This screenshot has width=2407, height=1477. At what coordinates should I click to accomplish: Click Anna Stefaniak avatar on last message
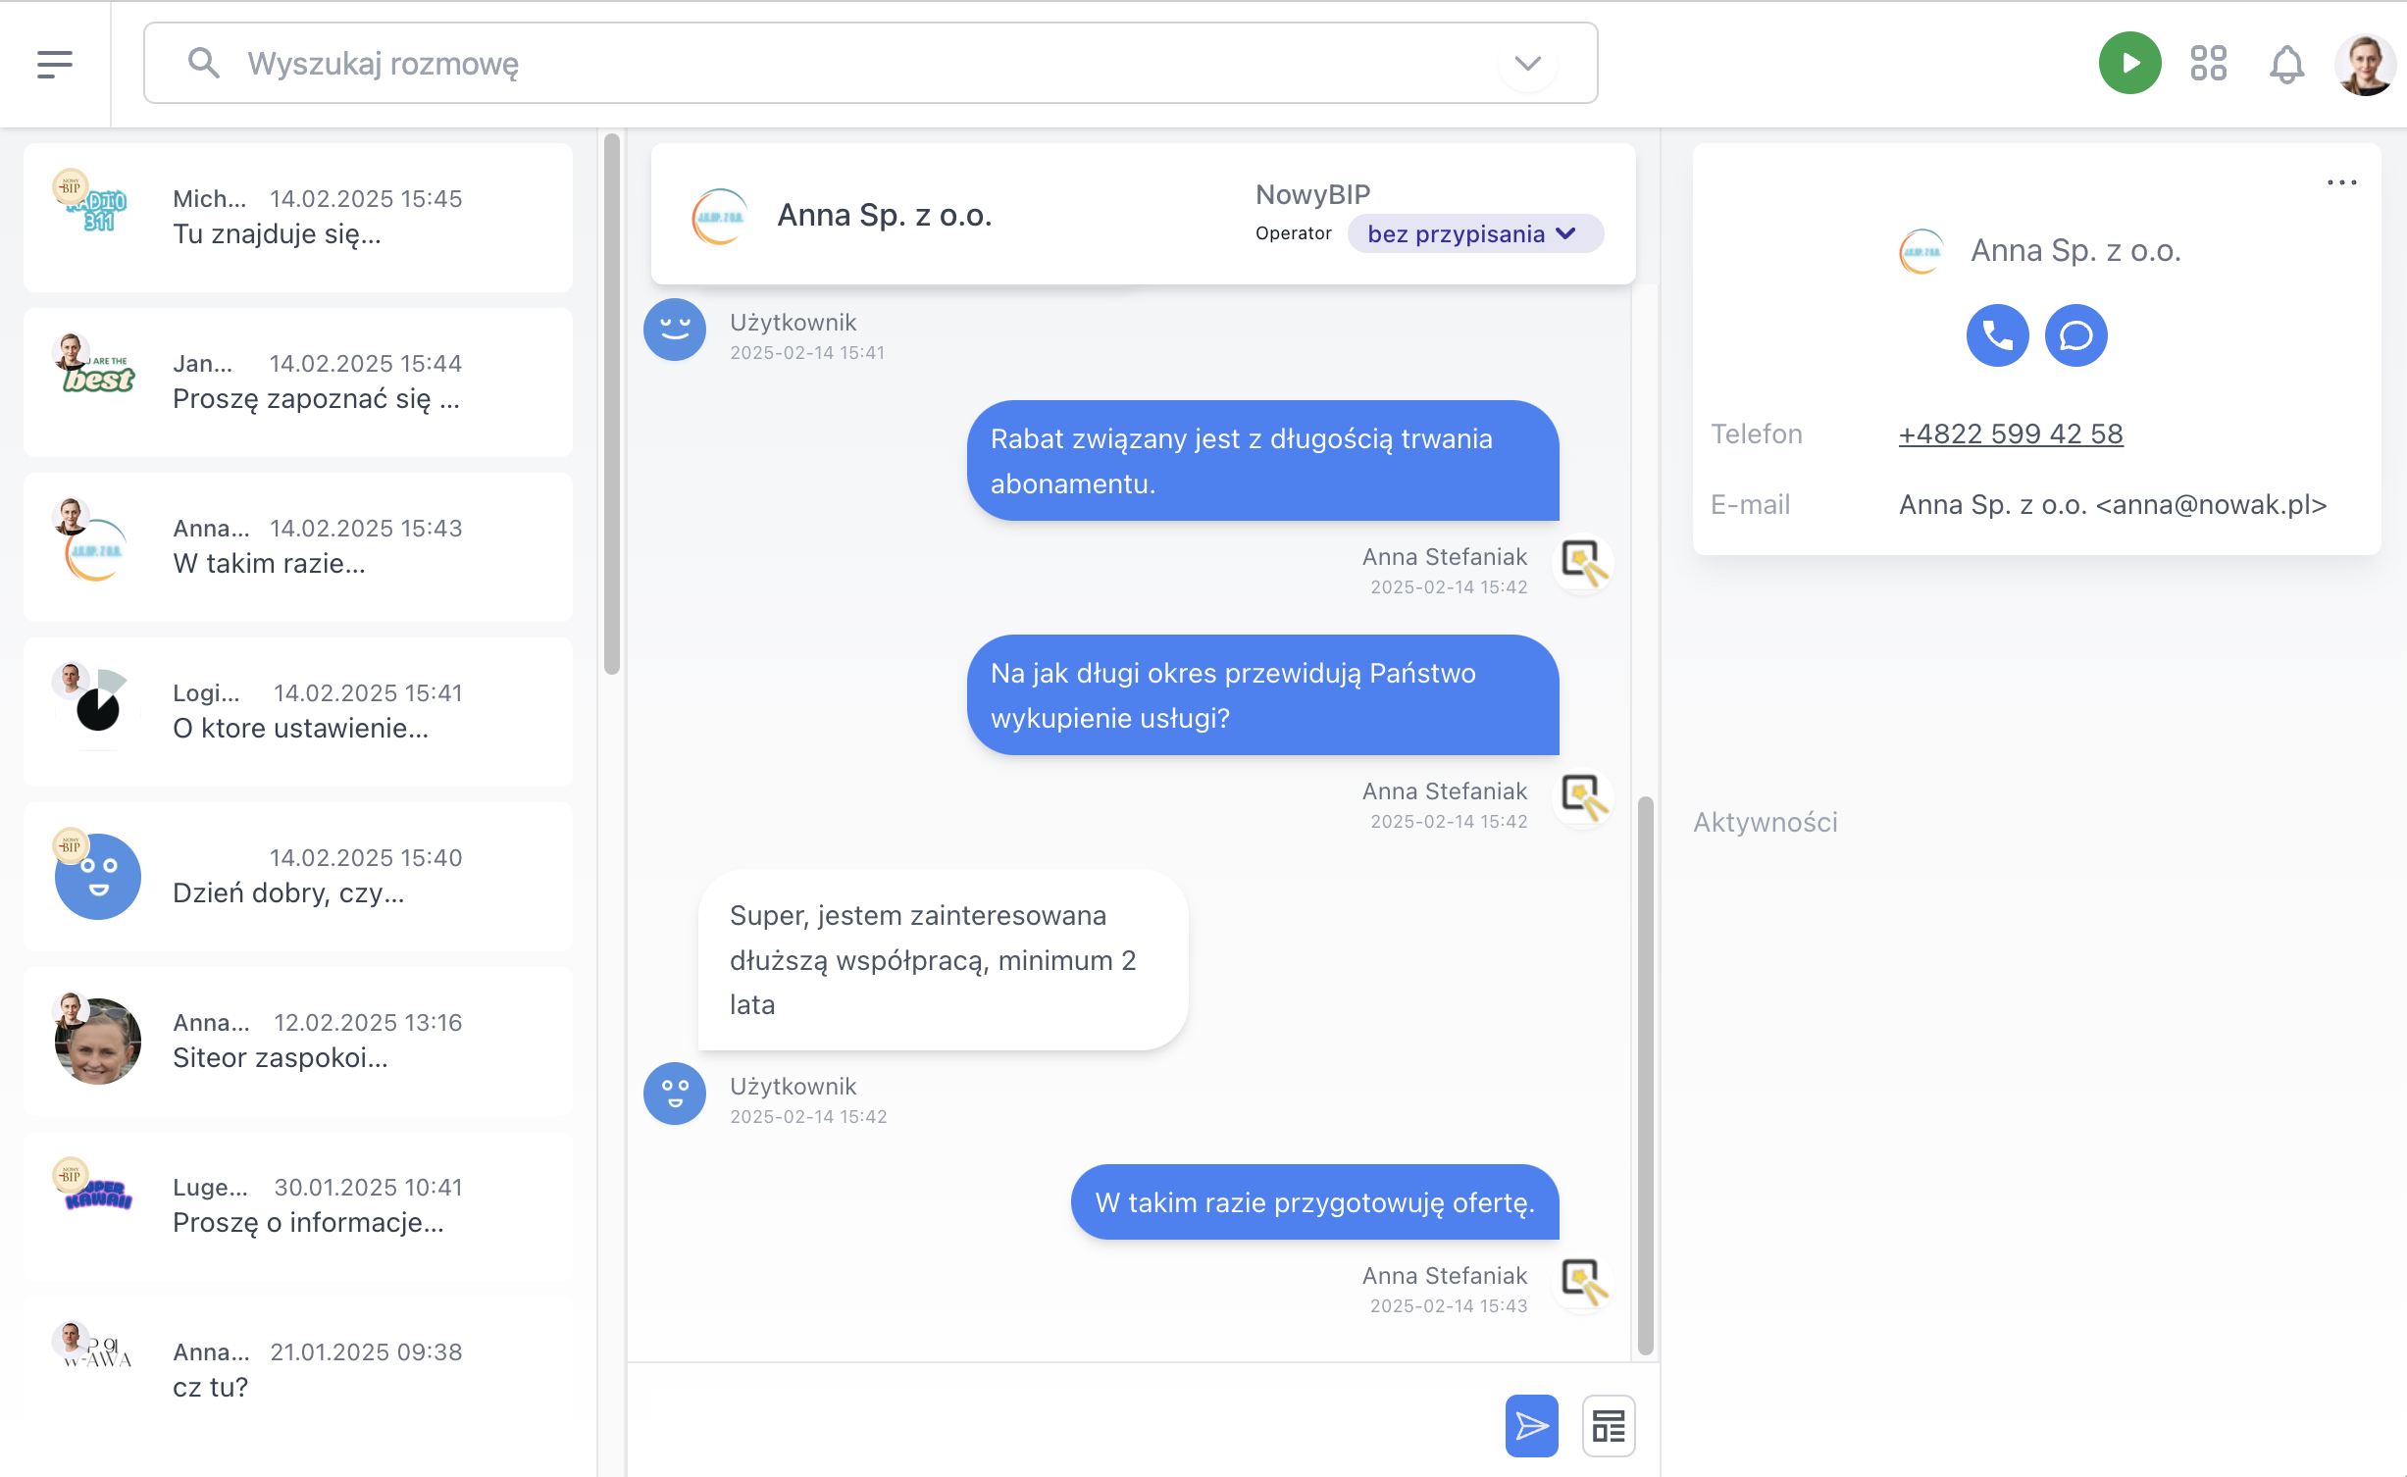click(x=1584, y=1283)
